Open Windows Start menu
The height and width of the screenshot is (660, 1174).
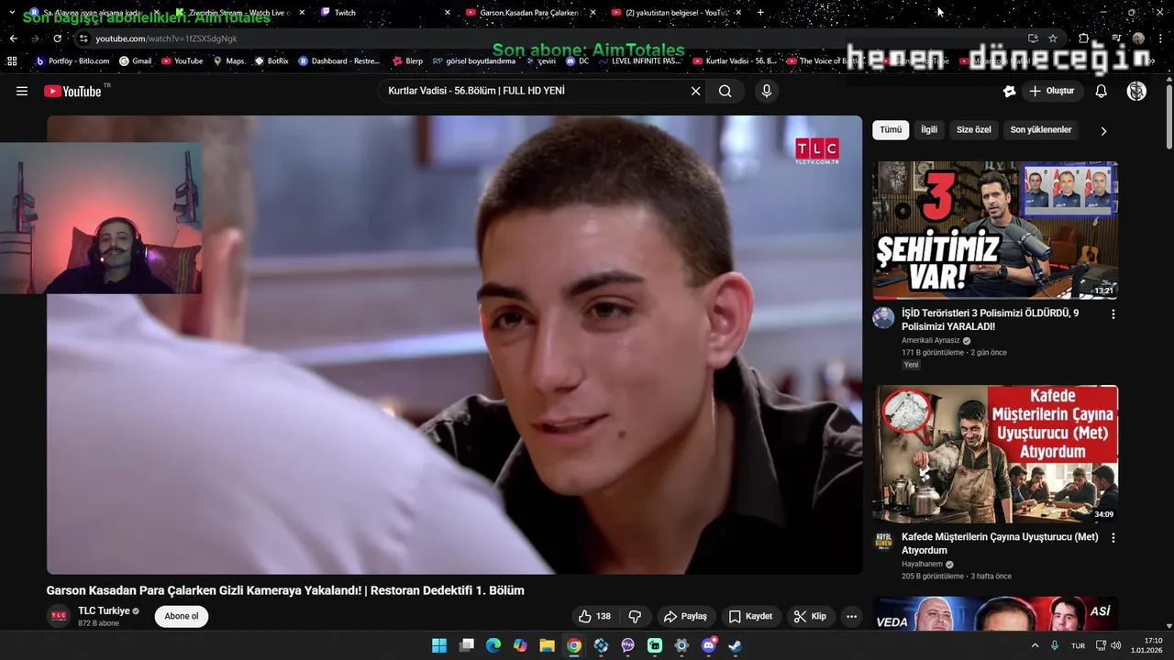[439, 645]
